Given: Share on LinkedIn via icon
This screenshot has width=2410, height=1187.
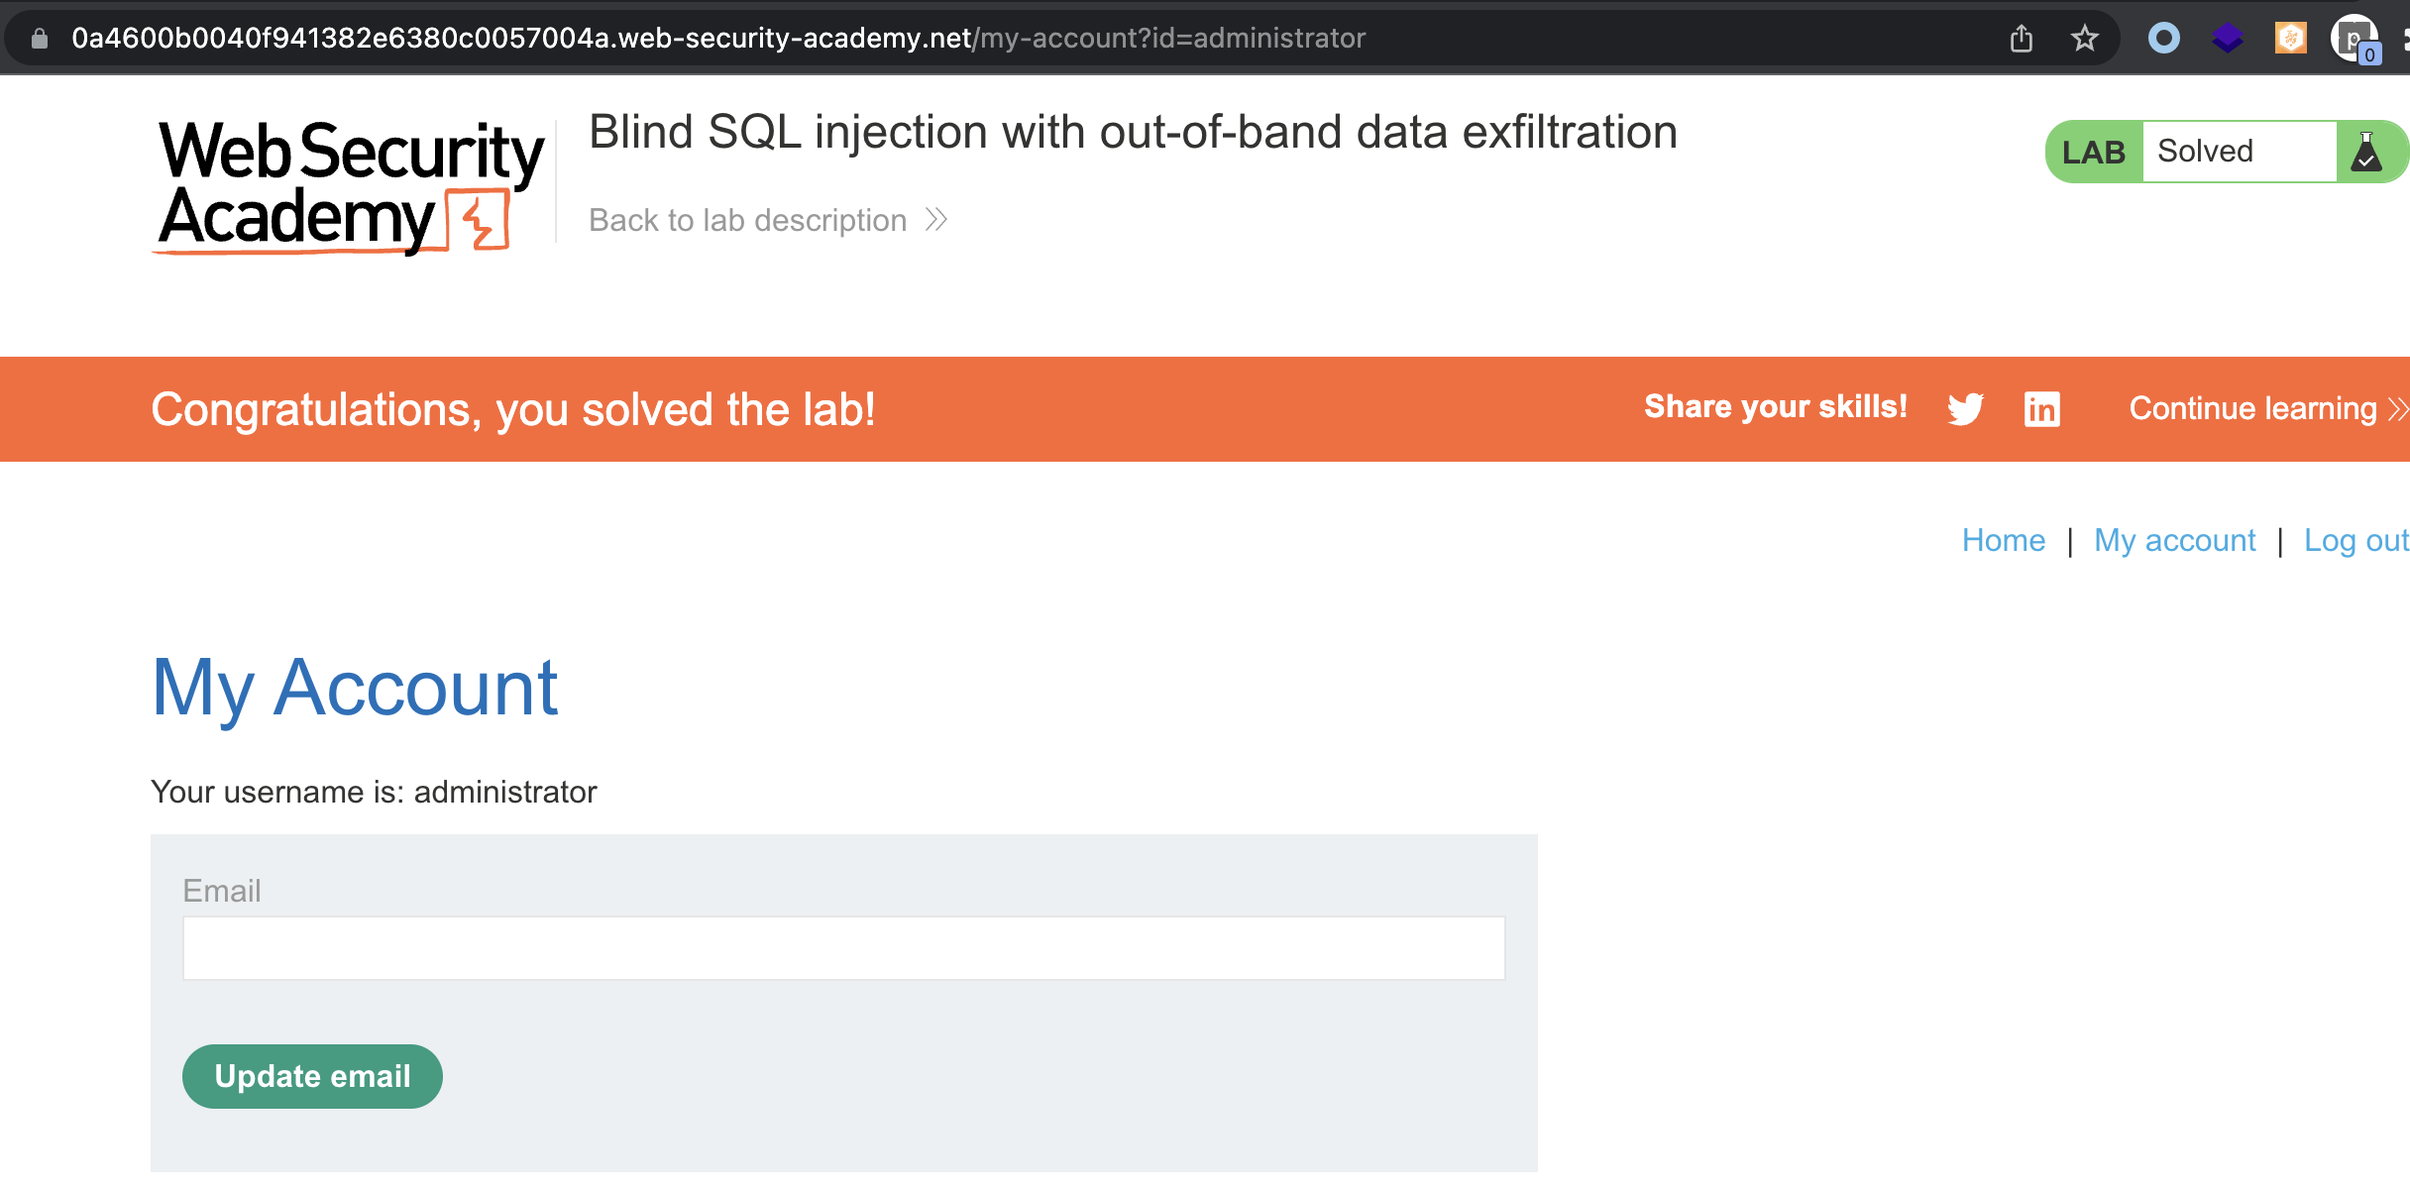Looking at the screenshot, I should click(2041, 408).
